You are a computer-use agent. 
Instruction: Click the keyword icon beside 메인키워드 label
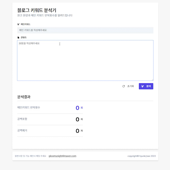tap(18, 24)
